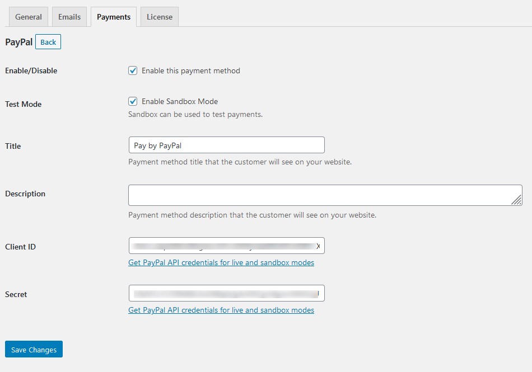532x372 pixels.
Task: Click 'Enable this payment method' label text
Action: [x=191, y=70]
